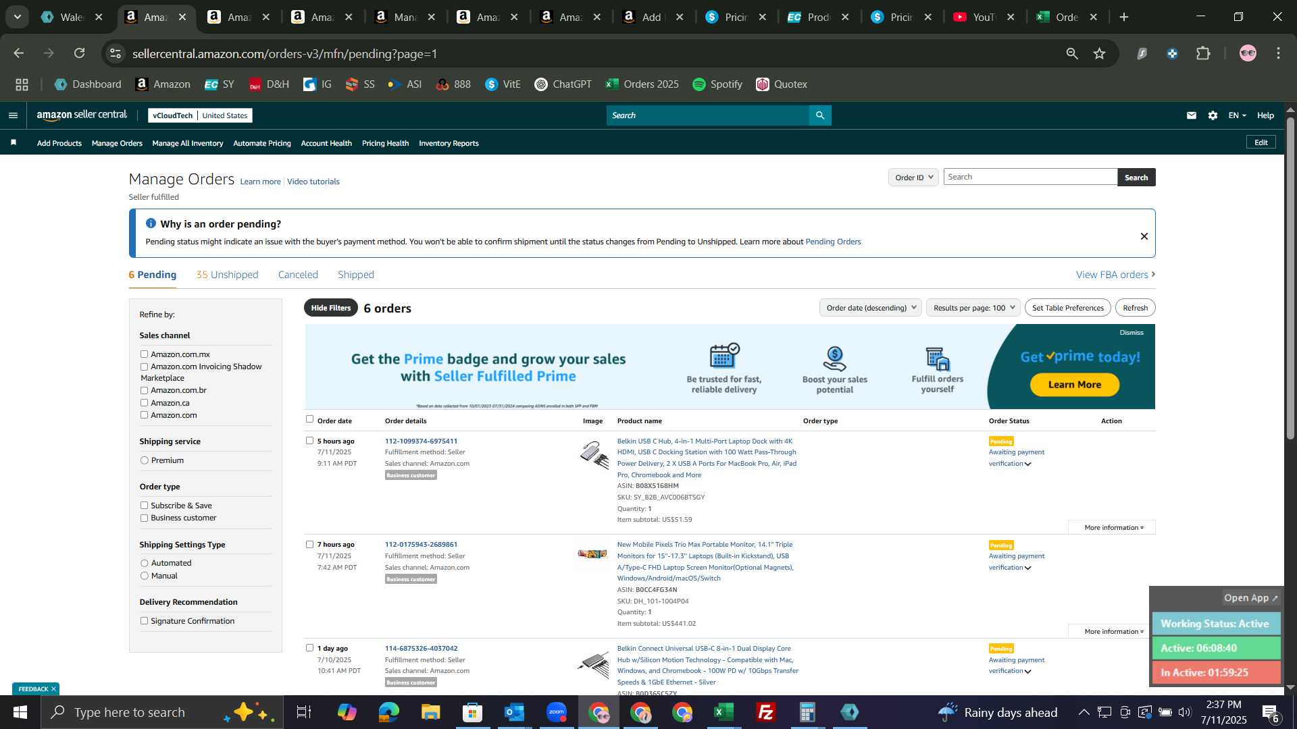This screenshot has width=1297, height=729.
Task: Check the Business customer filter
Action: (144, 518)
